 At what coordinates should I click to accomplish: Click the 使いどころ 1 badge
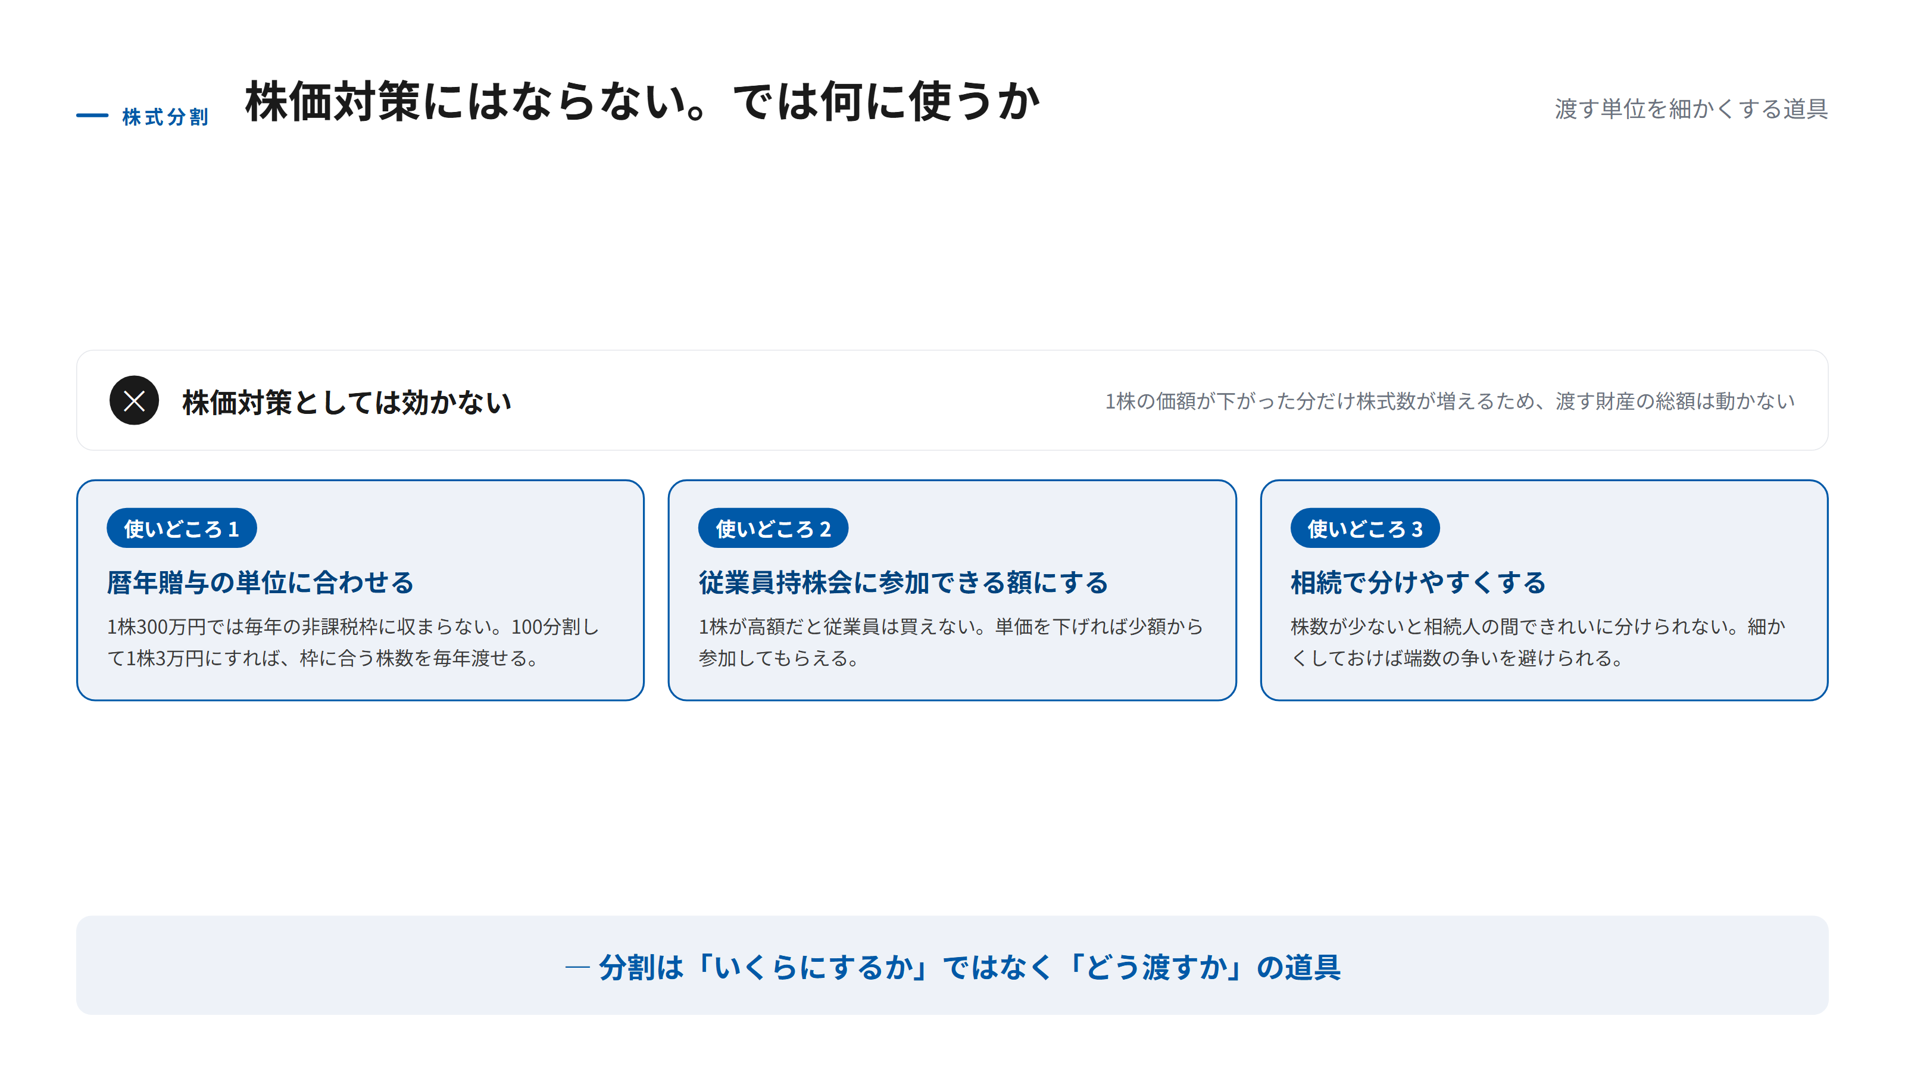point(181,528)
